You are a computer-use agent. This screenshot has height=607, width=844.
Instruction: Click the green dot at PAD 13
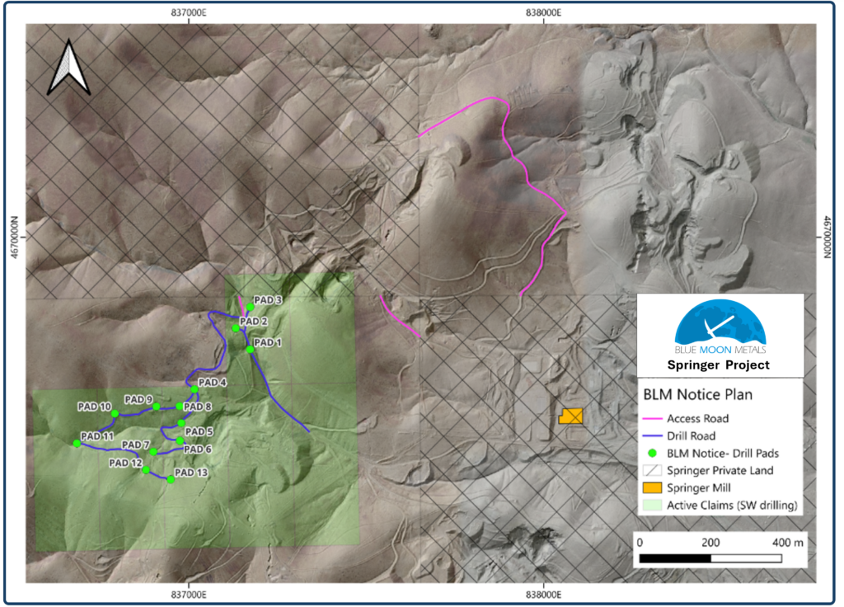(171, 479)
